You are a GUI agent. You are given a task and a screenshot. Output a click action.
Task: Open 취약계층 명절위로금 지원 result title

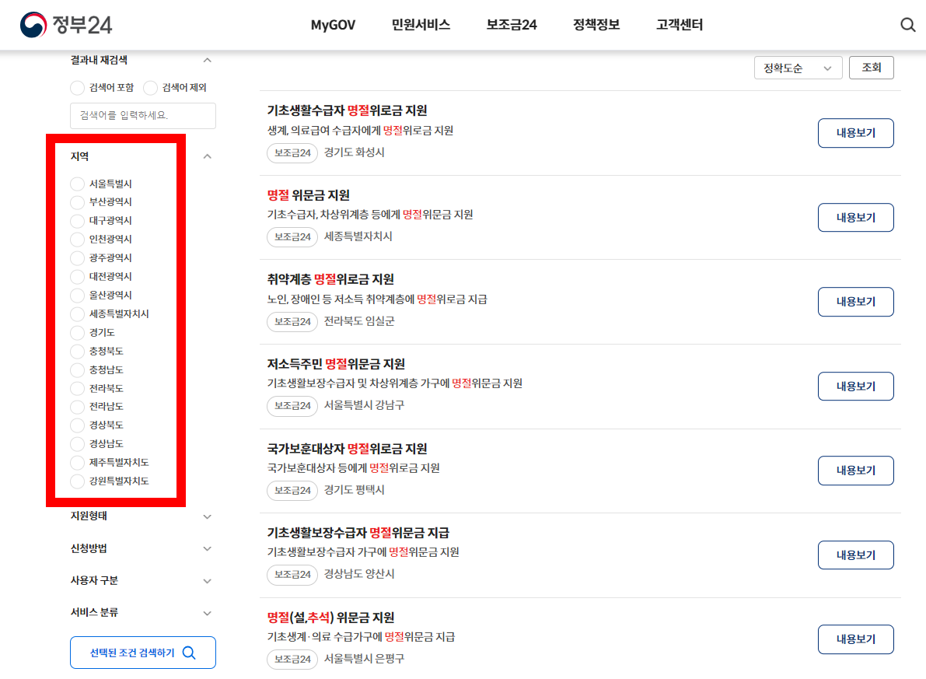[330, 279]
